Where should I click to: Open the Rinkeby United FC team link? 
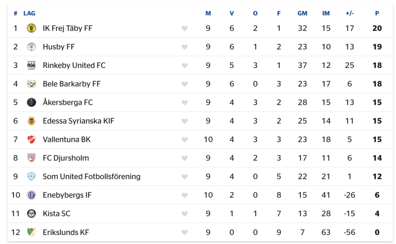coord(74,65)
